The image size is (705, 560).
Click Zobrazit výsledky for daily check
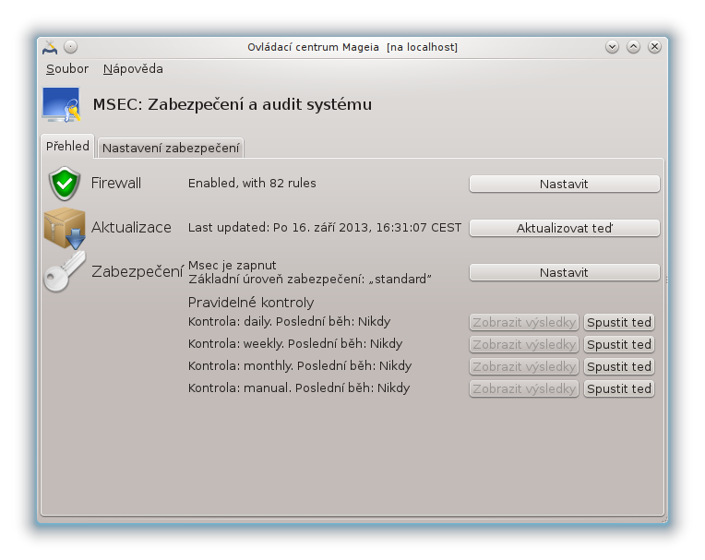coord(524,322)
